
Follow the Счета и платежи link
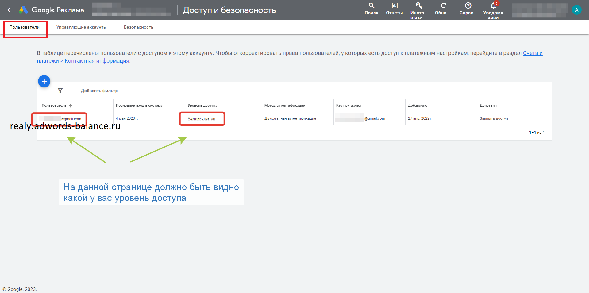click(x=533, y=53)
